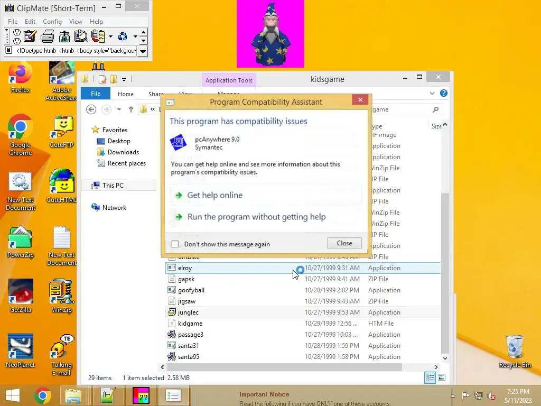The image size is (541, 406).
Task: Open ClipMate Help menu
Action: click(x=96, y=21)
